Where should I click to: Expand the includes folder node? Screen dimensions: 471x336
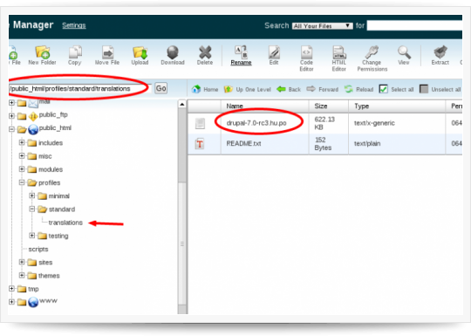pyautogui.click(x=22, y=142)
